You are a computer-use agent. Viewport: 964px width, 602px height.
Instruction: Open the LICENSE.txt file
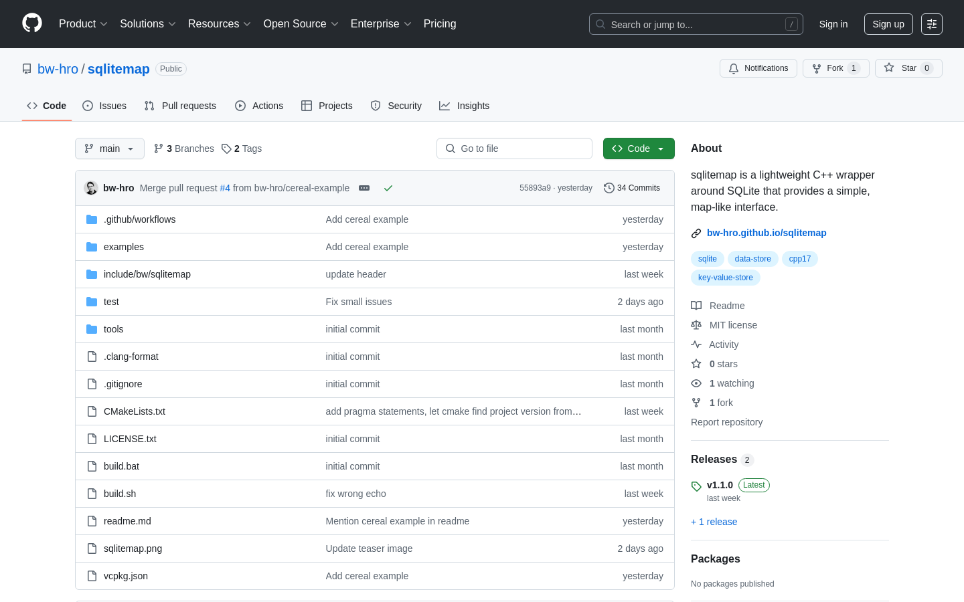130,439
